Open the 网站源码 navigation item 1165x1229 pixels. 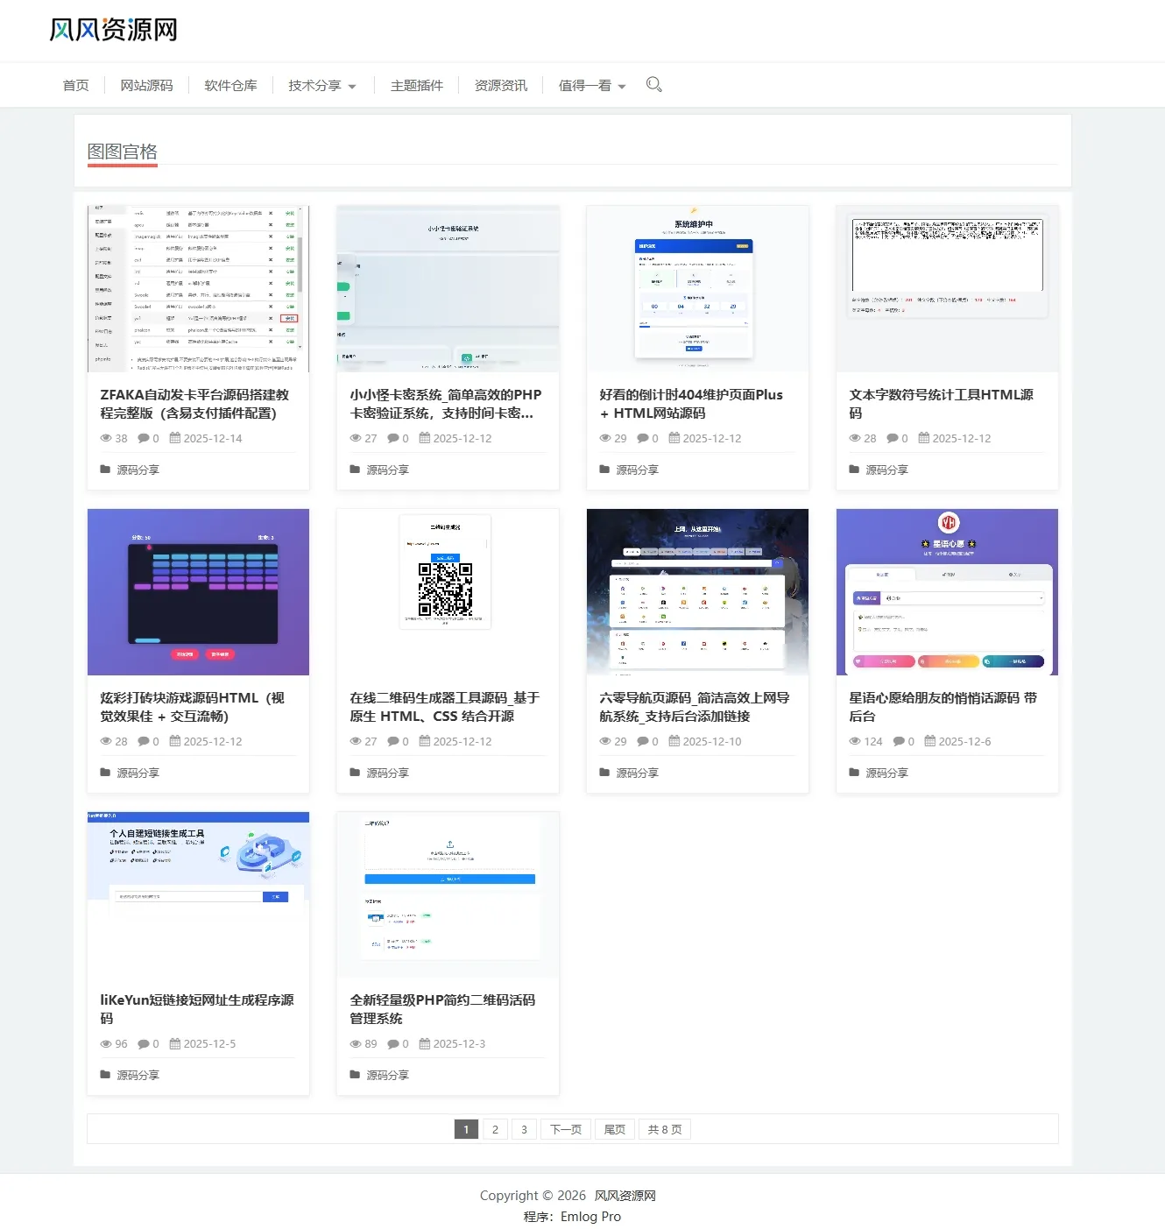coord(146,85)
